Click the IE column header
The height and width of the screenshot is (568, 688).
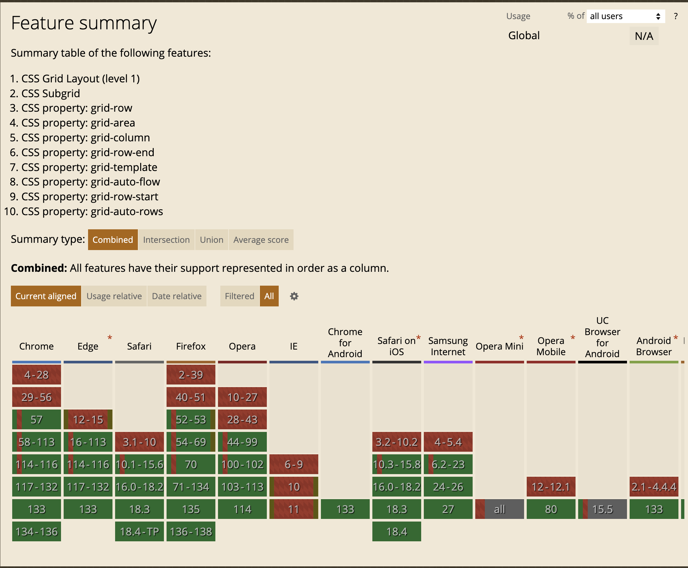[x=294, y=346]
